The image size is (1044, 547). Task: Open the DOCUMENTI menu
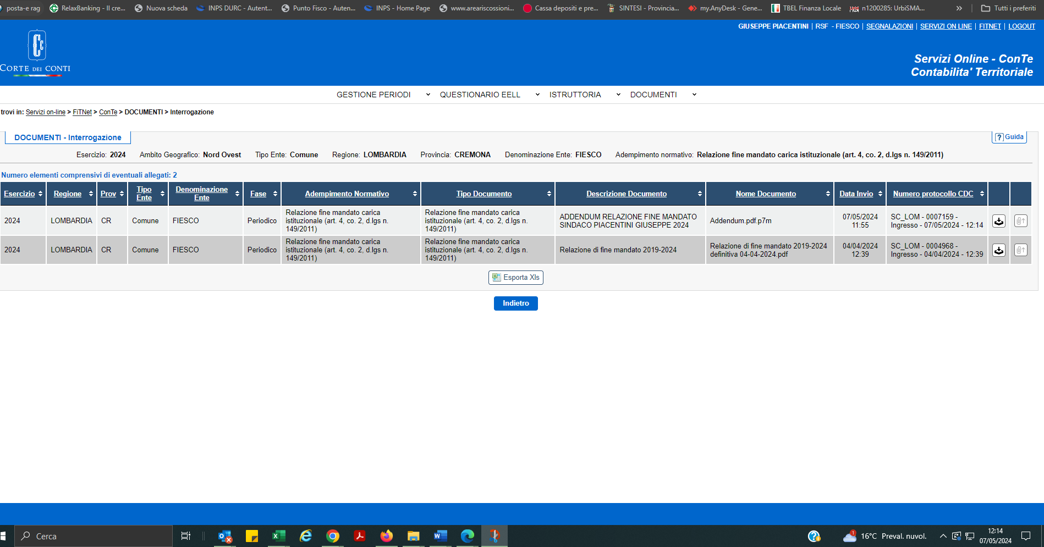pyautogui.click(x=663, y=95)
